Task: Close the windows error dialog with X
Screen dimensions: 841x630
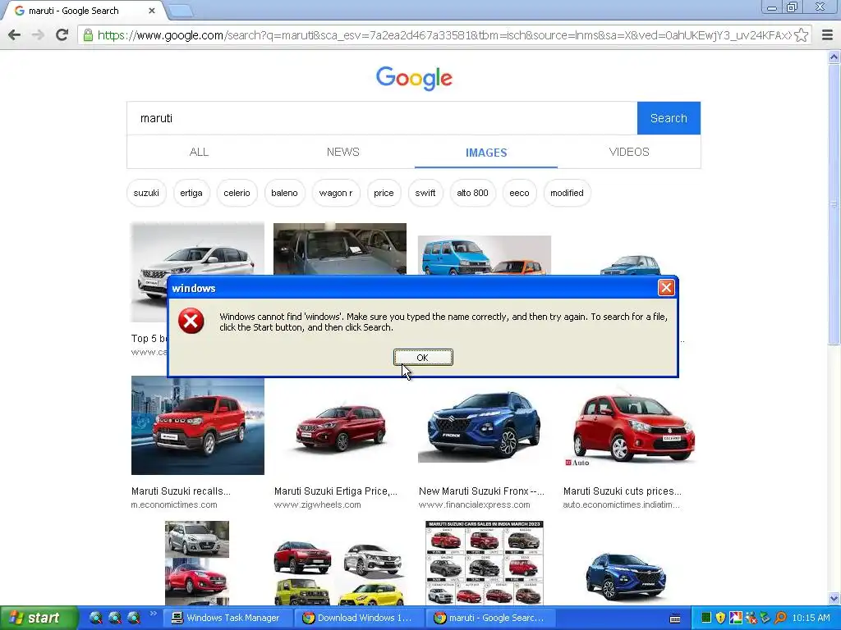Action: click(665, 288)
